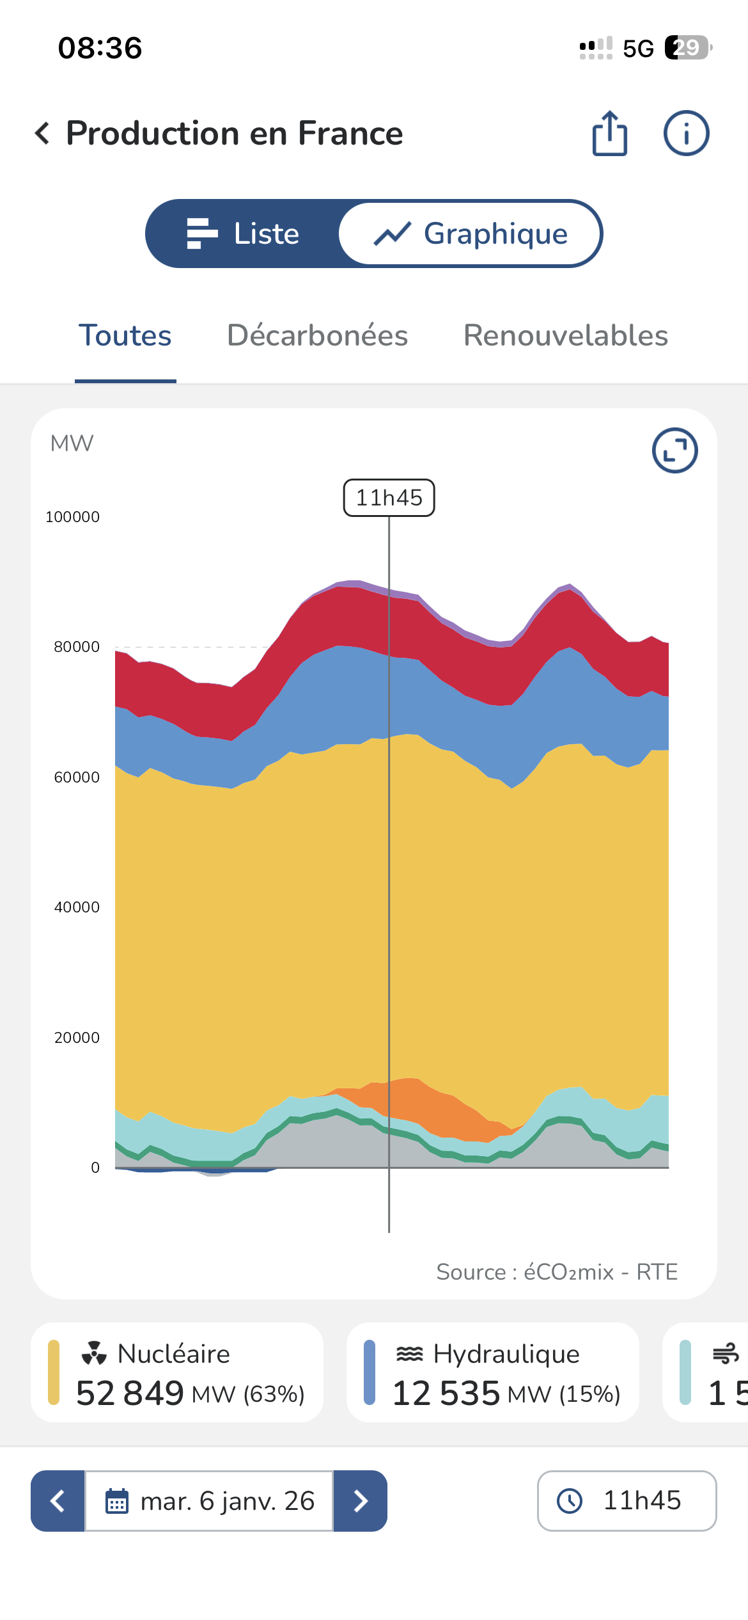Open the 11h45 time picker
748x1620 pixels.
627,1501
